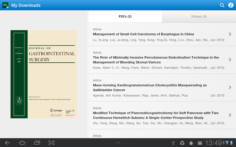Tap the battery status icon
This screenshot has width=236, height=147.
pyautogui.click(x=231, y=143)
